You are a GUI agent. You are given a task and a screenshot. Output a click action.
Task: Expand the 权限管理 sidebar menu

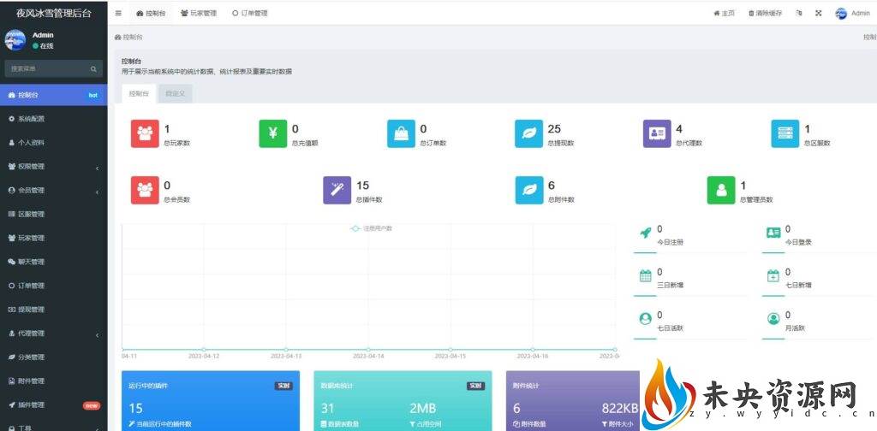pos(51,167)
